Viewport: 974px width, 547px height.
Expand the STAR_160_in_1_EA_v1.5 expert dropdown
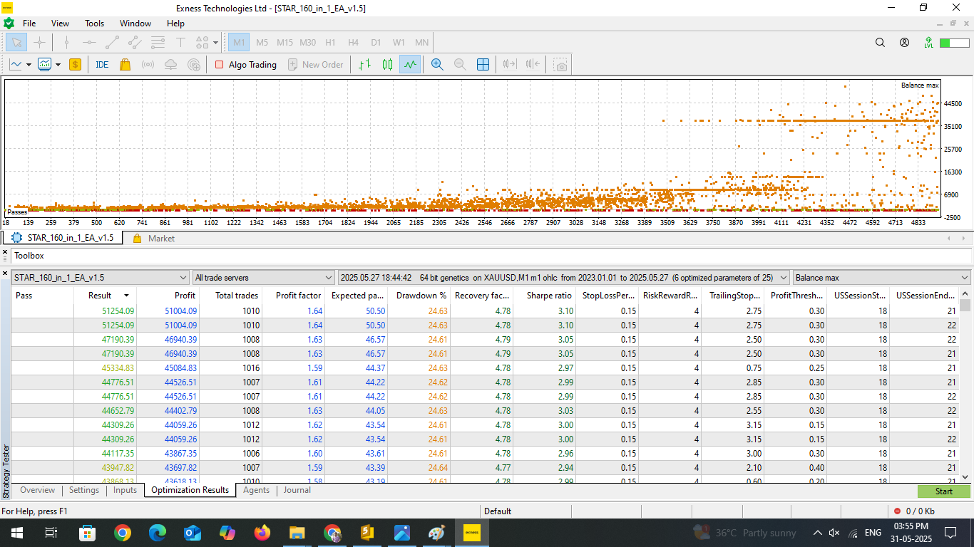pyautogui.click(x=101, y=278)
